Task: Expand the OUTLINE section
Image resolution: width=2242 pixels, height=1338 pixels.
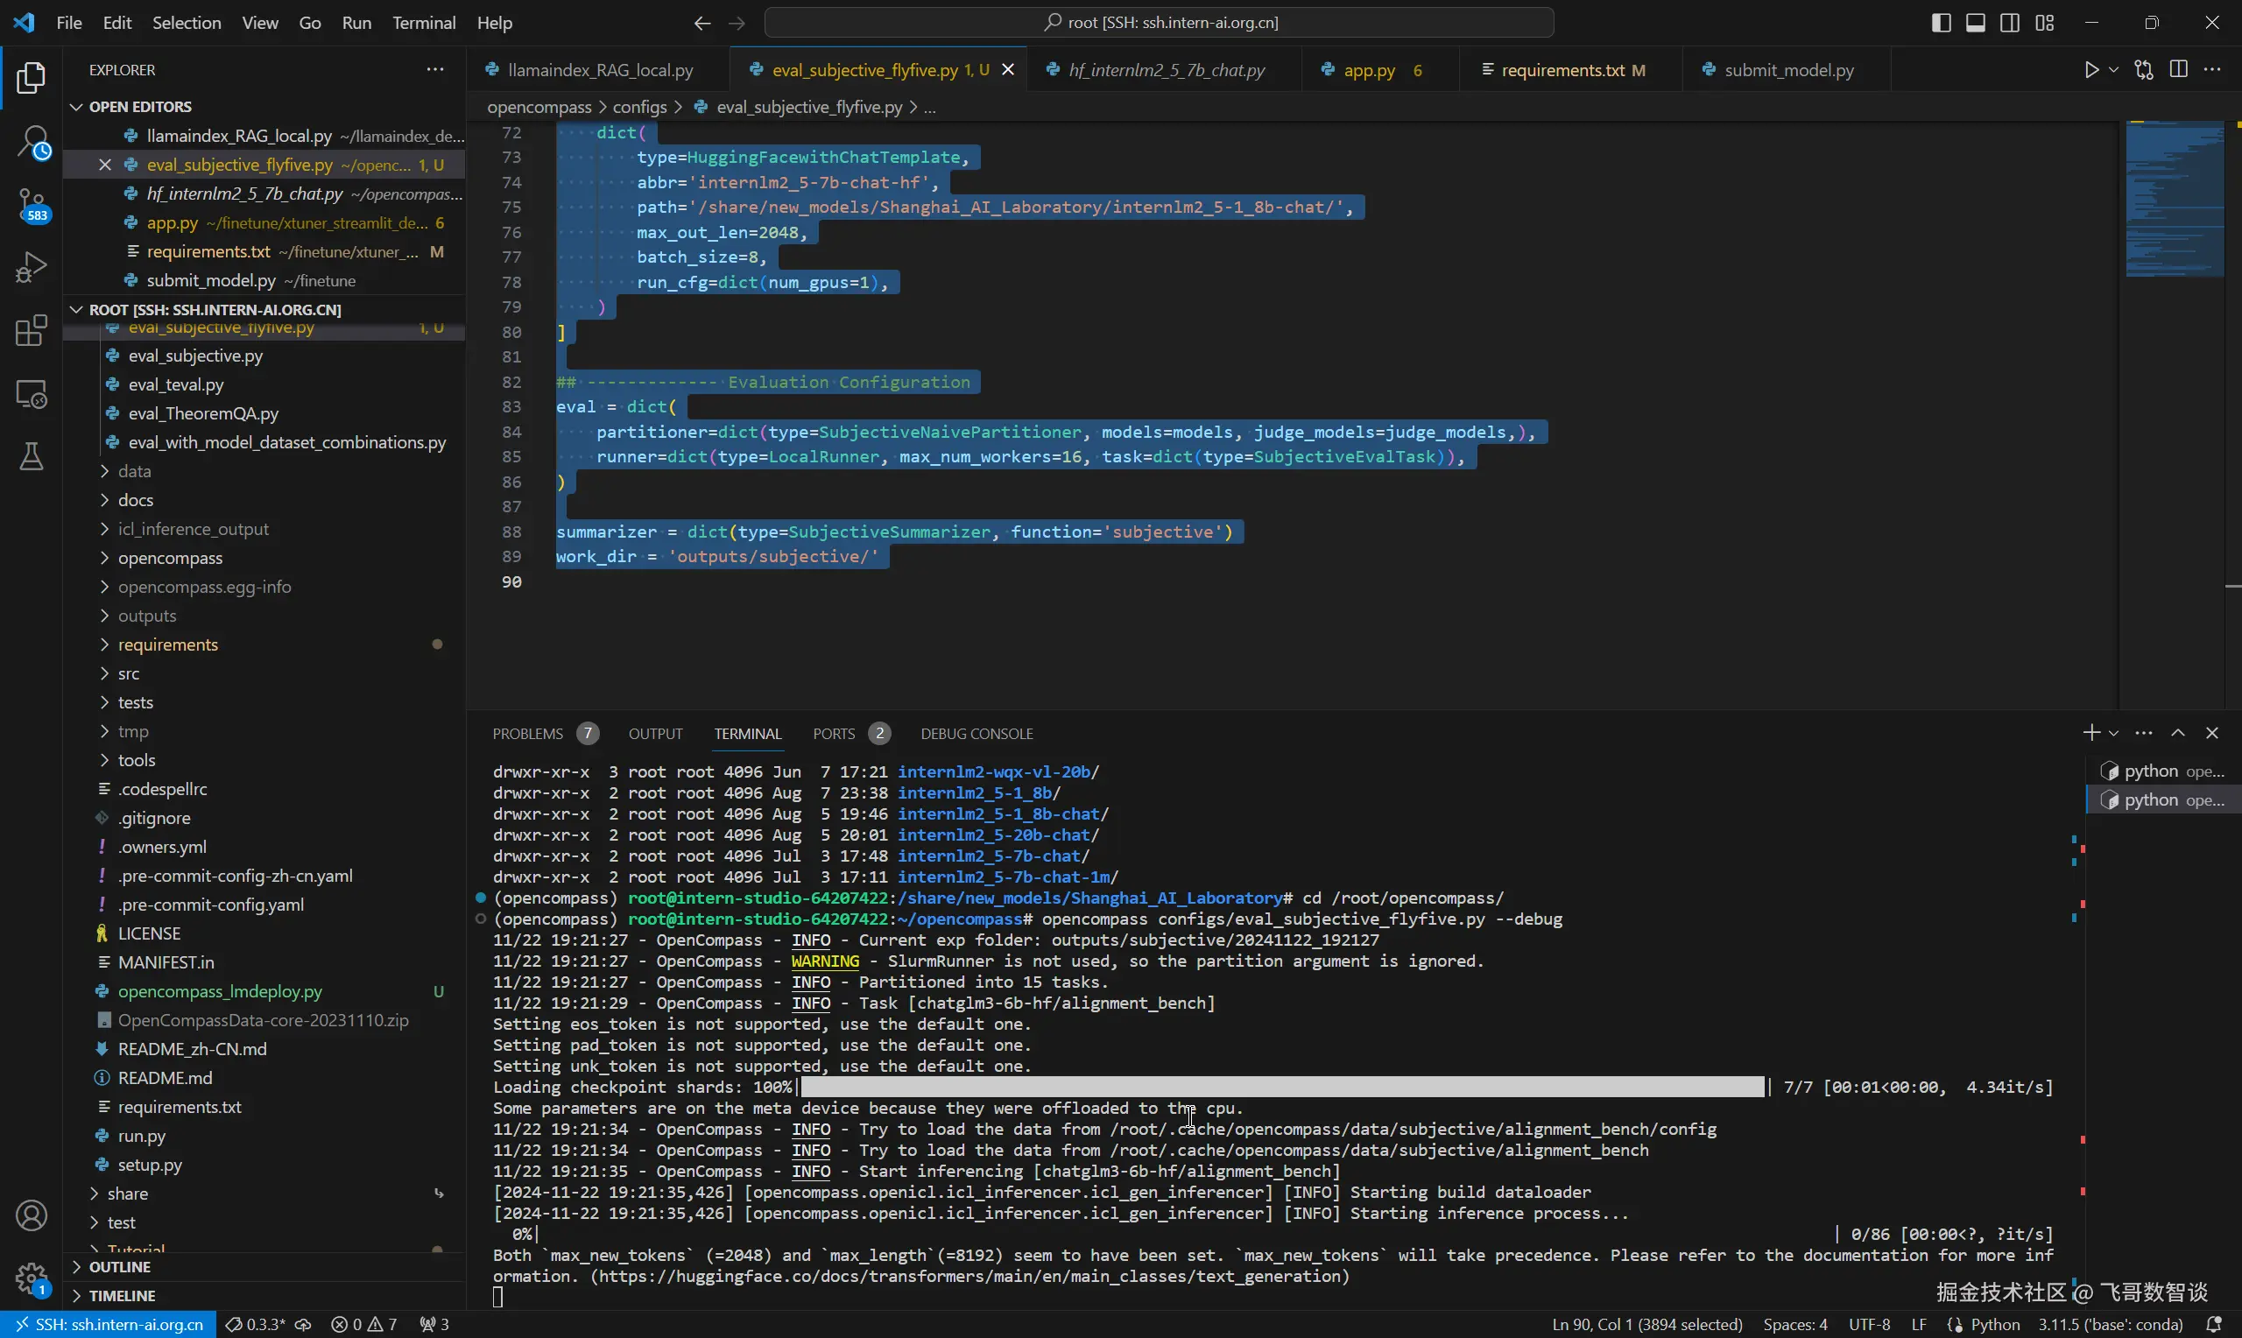Action: pyautogui.click(x=120, y=1267)
